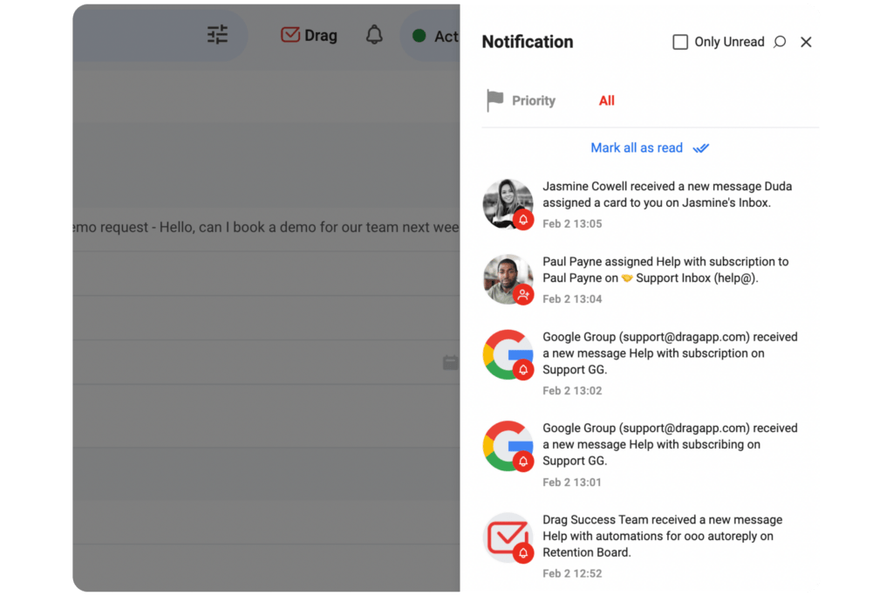
Task: Click Mark all as read link
Action: (x=636, y=147)
